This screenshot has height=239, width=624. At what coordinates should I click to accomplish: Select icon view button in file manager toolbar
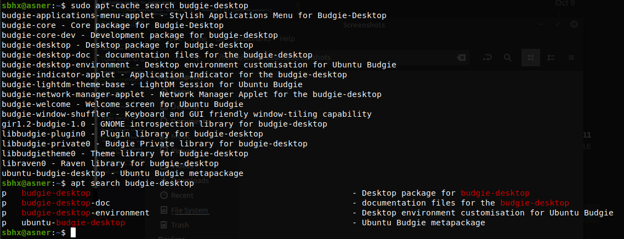530,58
